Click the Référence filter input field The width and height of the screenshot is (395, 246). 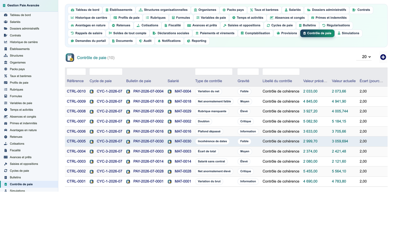[x=76, y=72]
